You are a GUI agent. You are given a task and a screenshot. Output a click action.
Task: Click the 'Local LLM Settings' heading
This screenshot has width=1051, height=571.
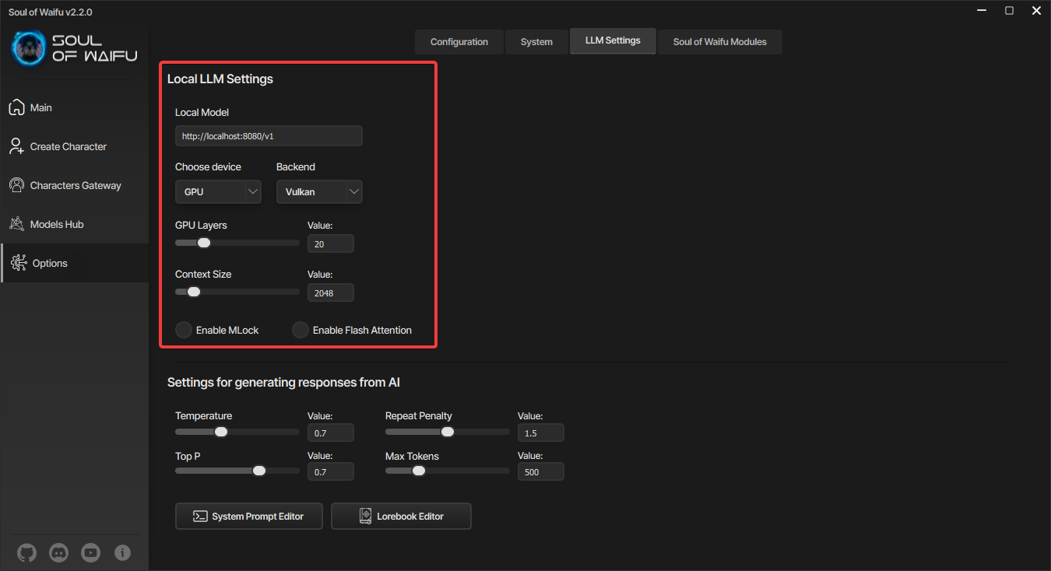(220, 79)
